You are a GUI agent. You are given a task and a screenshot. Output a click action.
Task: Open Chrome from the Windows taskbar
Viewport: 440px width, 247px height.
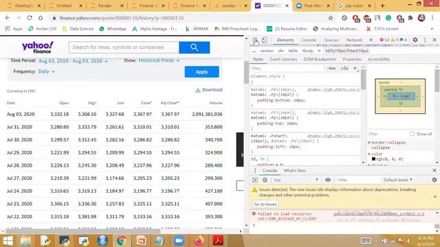pyautogui.click(x=122, y=241)
